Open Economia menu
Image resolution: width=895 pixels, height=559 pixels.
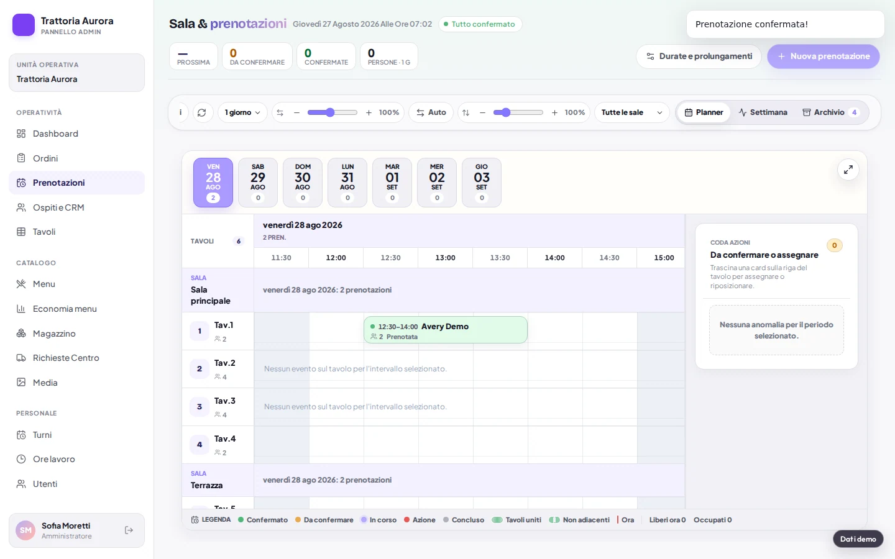pyautogui.click(x=76, y=309)
